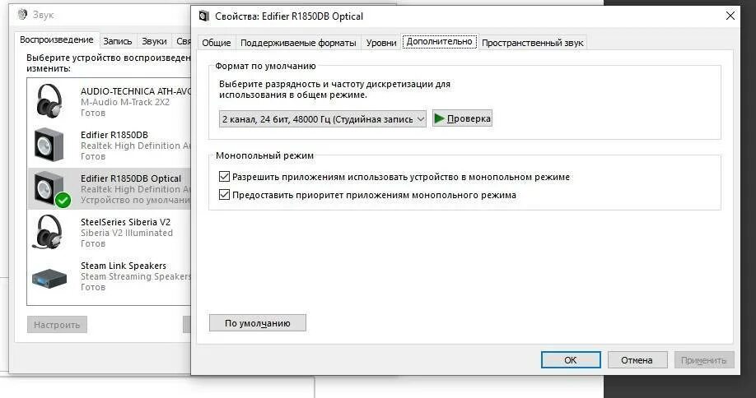756x398 pixels.
Task: Select the Edifier R1850DB speaker icon
Action: (49, 145)
